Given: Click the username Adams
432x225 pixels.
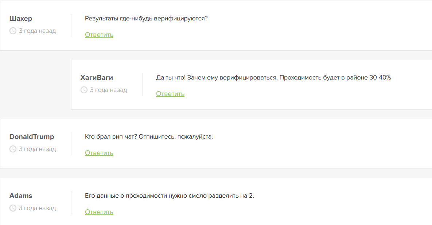Looking at the screenshot, I should click(x=21, y=196).
